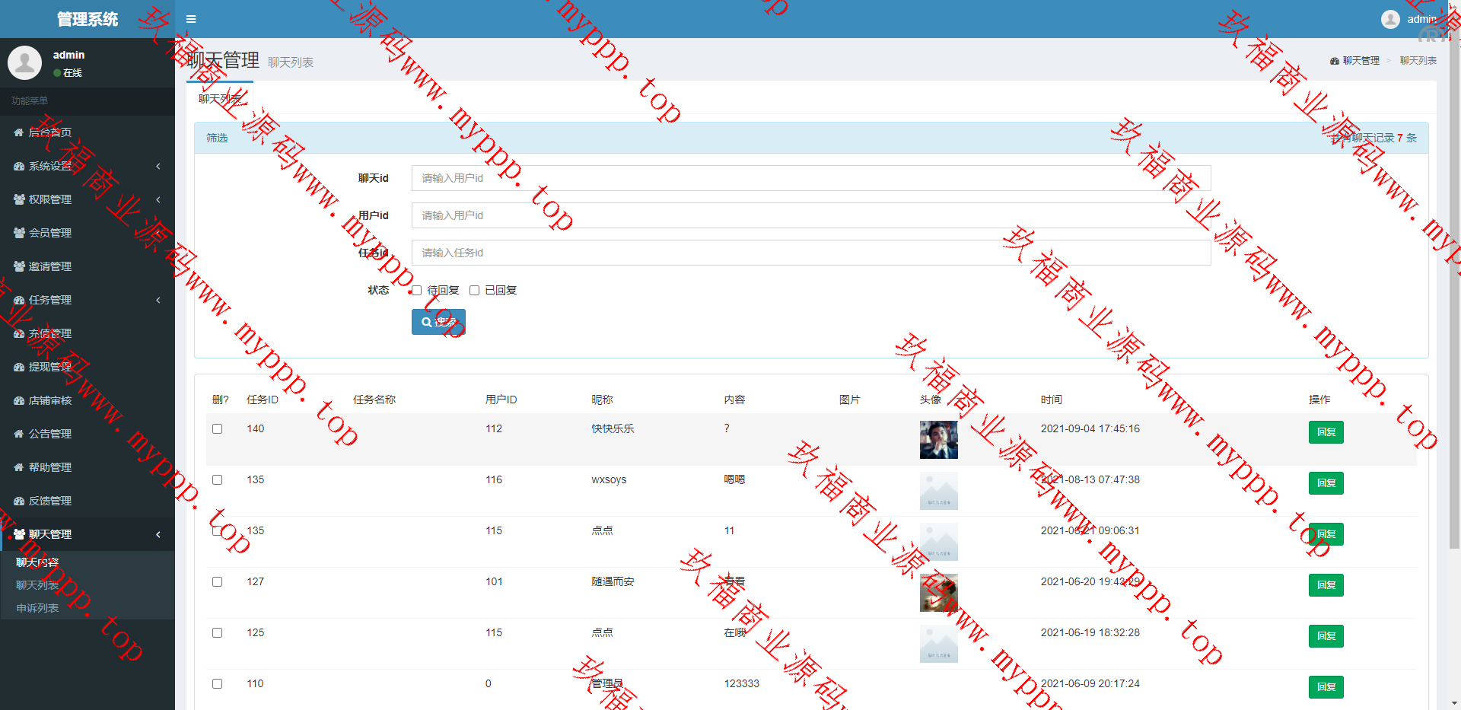Check the 待回复 status checkbox
1461x710 pixels.
[x=416, y=290]
